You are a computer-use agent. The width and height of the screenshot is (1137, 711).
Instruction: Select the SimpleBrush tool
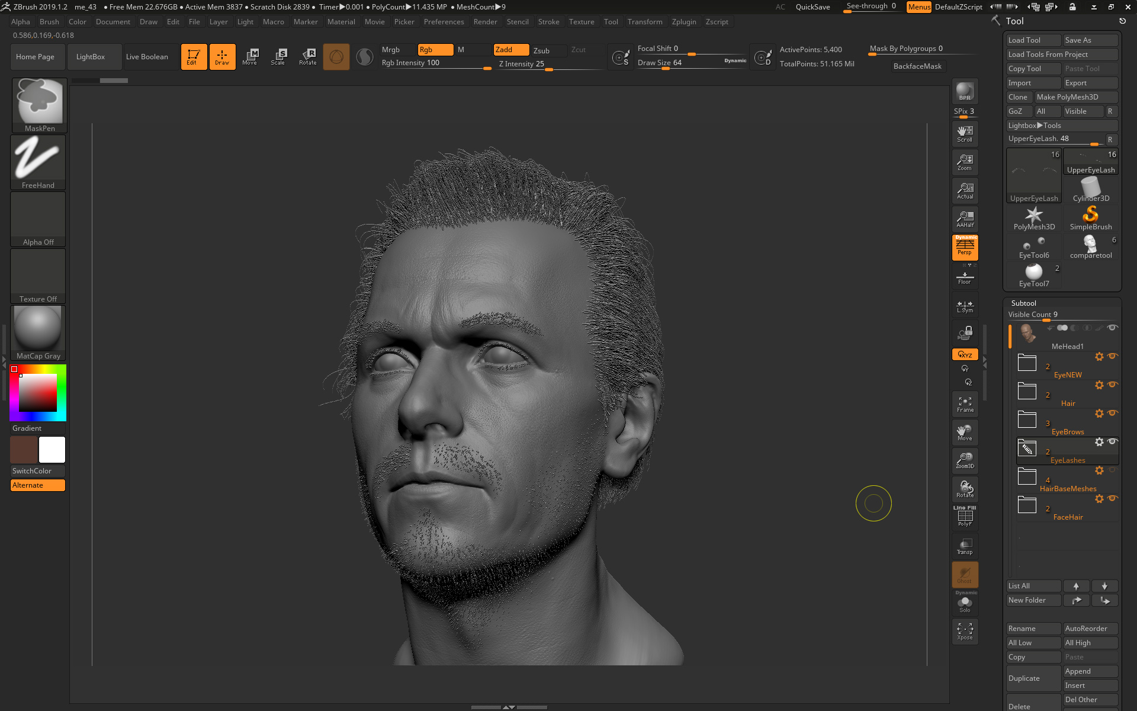click(x=1091, y=218)
